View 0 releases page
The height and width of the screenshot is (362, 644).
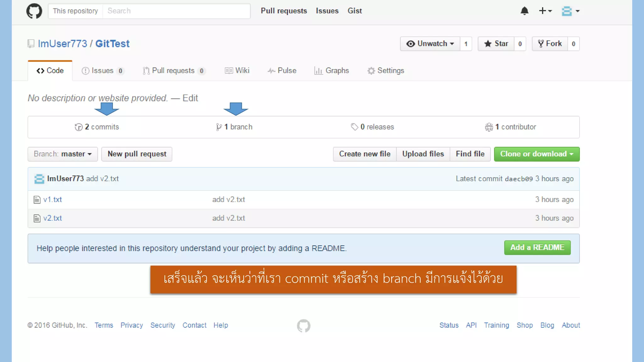click(x=372, y=127)
